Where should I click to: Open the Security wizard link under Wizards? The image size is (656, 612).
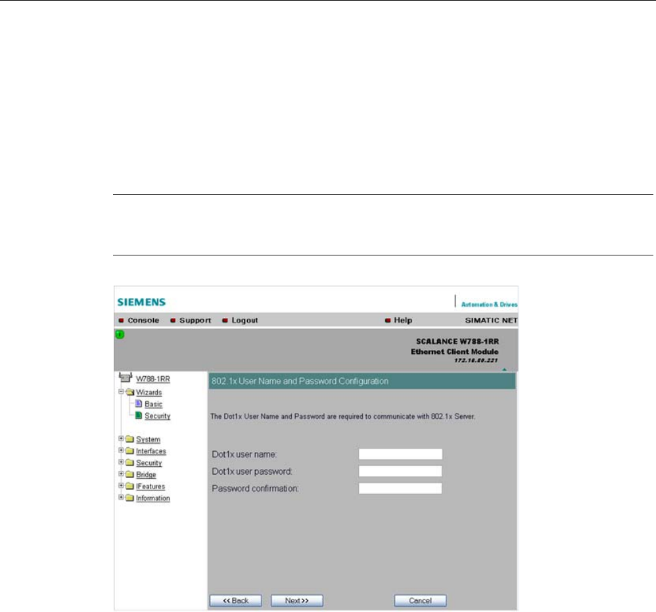pos(157,416)
